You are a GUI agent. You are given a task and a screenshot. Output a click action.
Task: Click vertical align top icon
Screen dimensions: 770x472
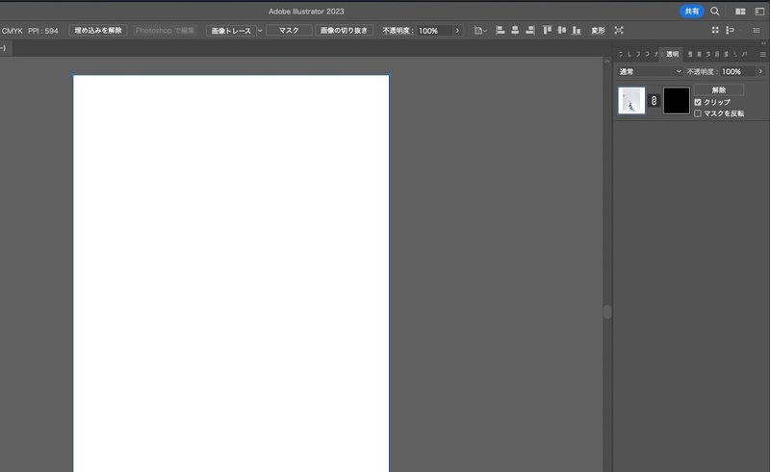547,31
